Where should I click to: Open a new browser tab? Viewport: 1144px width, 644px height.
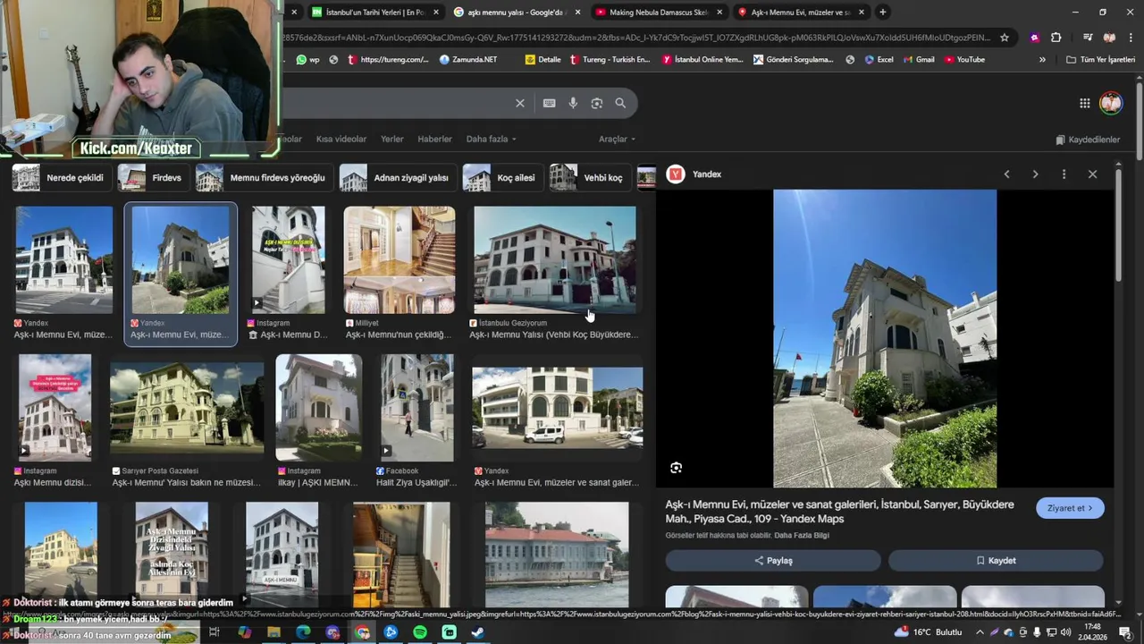tap(883, 12)
